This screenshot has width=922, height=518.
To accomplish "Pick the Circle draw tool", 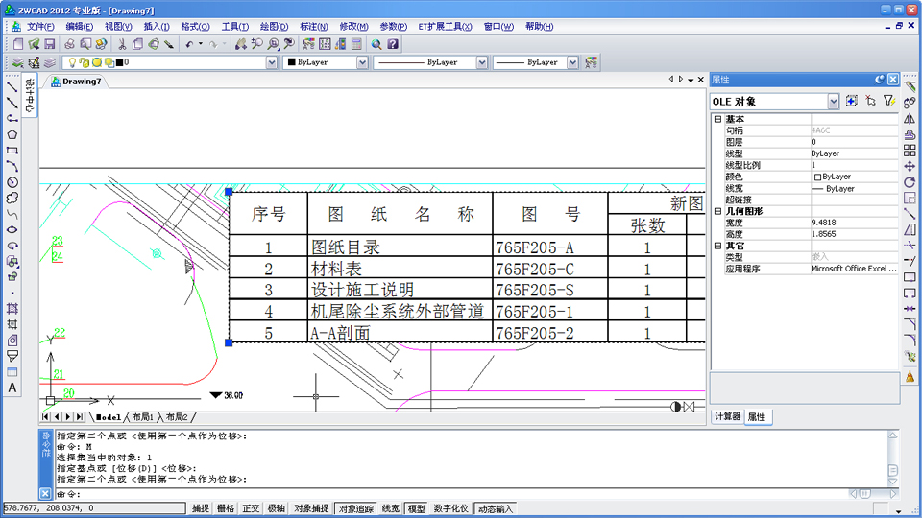I will click(x=12, y=182).
